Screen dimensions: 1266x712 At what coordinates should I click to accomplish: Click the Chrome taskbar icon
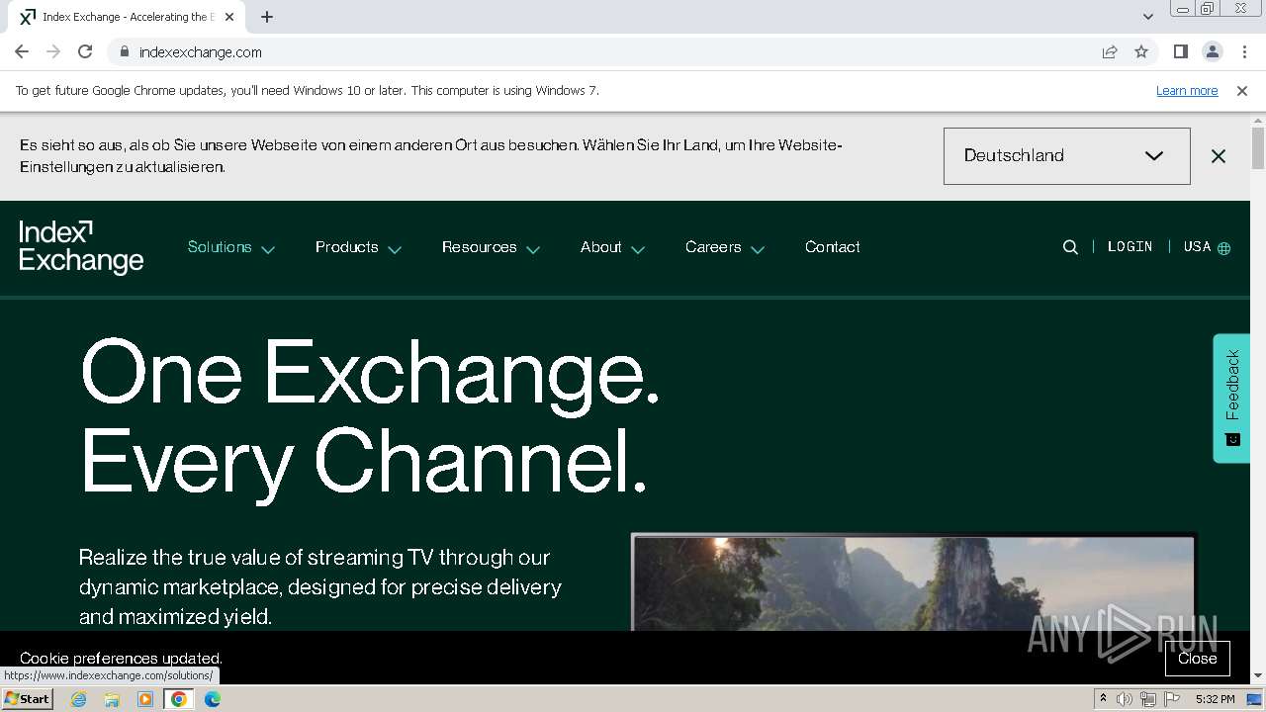[x=179, y=699]
